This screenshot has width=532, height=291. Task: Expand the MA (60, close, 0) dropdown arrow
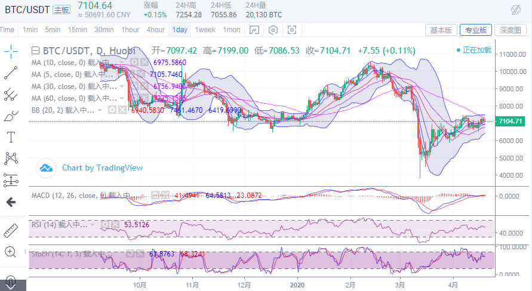(122, 98)
